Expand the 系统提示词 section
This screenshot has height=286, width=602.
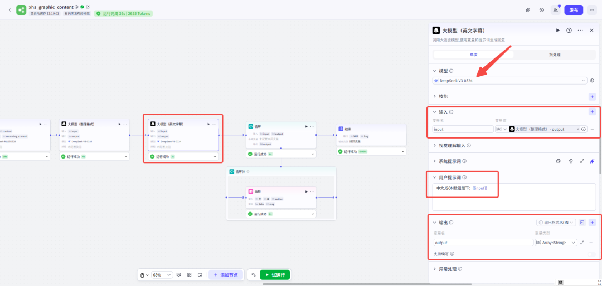point(435,161)
